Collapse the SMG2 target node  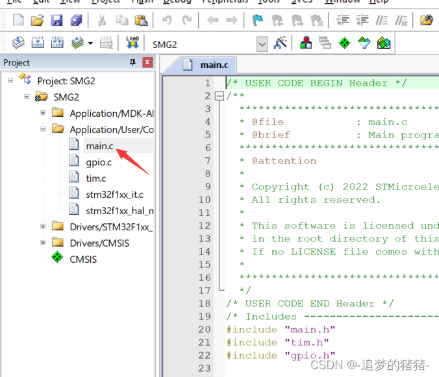[x=27, y=97]
